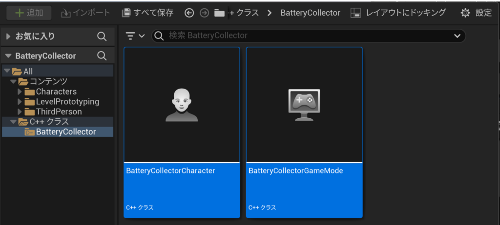The height and width of the screenshot is (225, 500).
Task: Select the BatteryCollectorCharacter class thumbnail
Action: pyautogui.click(x=182, y=105)
